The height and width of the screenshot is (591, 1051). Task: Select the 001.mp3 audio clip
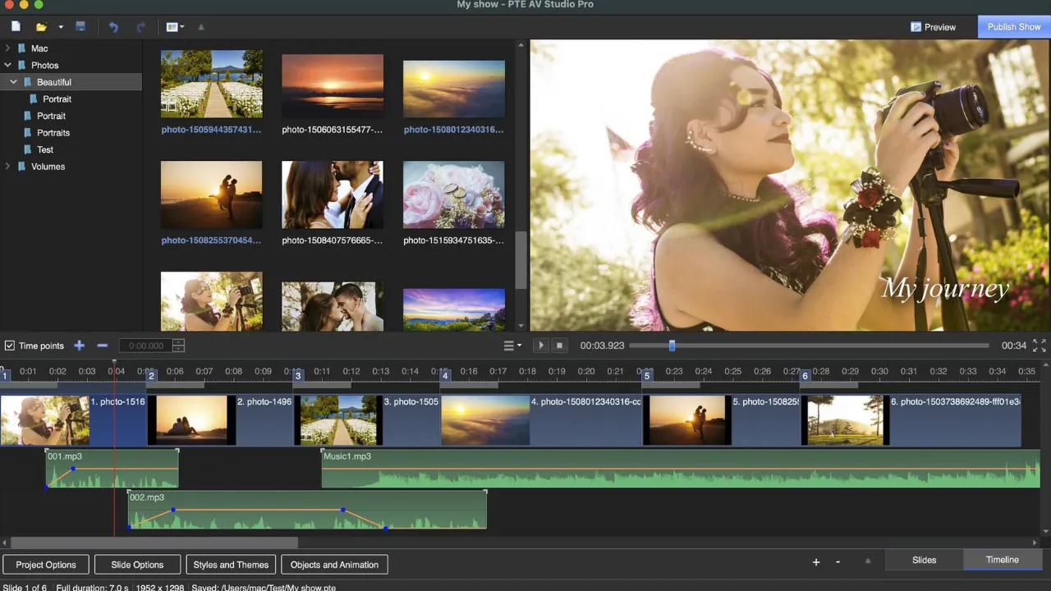(x=112, y=469)
